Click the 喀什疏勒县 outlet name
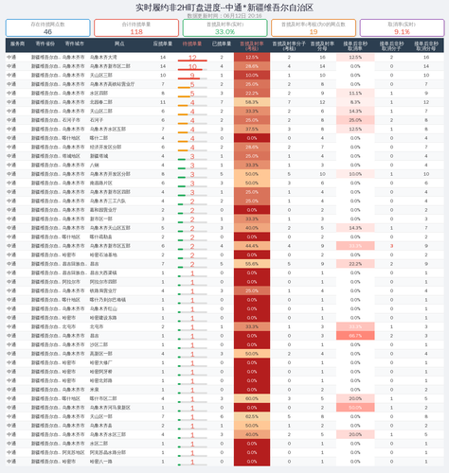The height and width of the screenshot is (473, 449). (x=101, y=237)
